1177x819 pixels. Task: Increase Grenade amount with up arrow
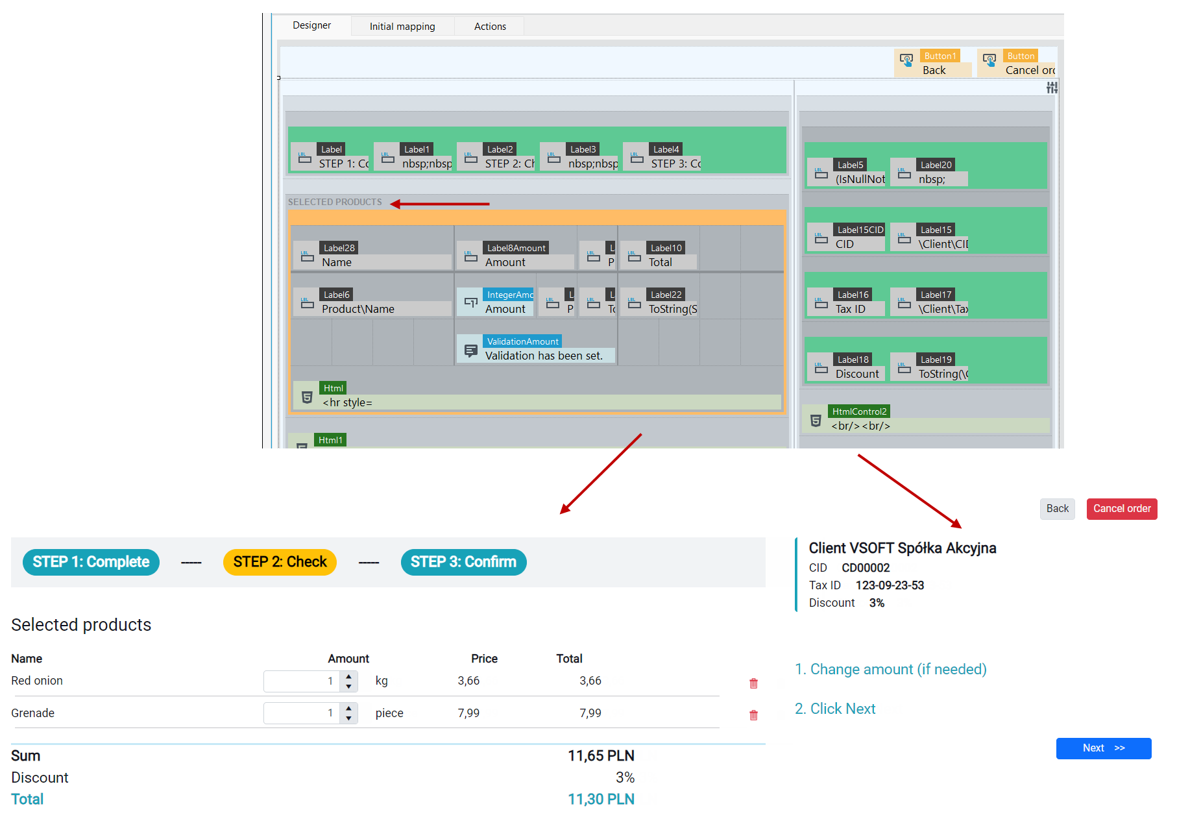pyautogui.click(x=348, y=708)
